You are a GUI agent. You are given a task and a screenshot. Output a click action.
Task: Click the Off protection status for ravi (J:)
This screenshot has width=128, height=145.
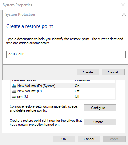(x=77, y=96)
